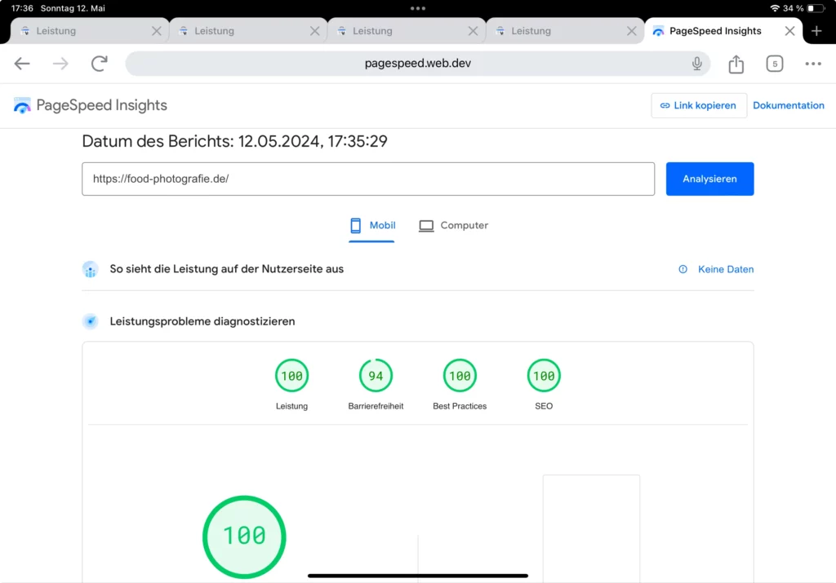Open the share sheet icon

click(x=736, y=64)
